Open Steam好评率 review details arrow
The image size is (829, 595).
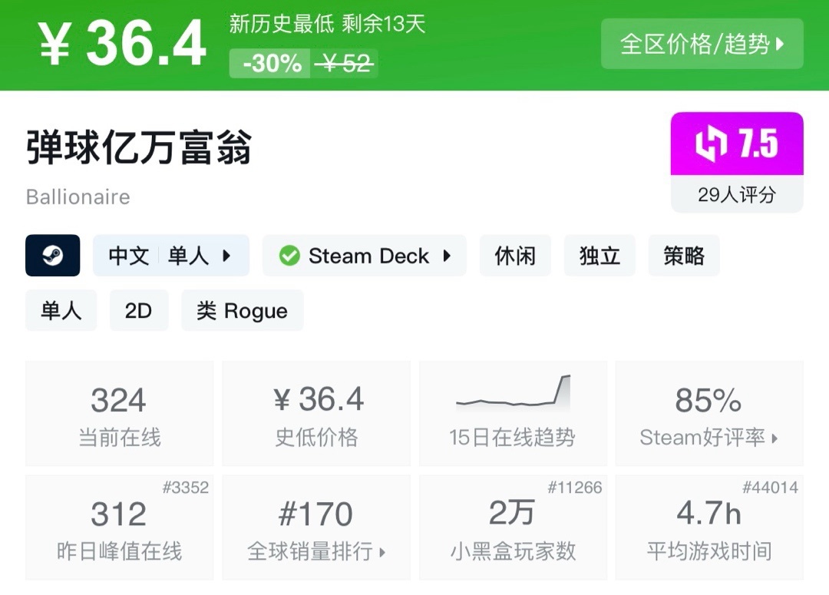pos(775,438)
